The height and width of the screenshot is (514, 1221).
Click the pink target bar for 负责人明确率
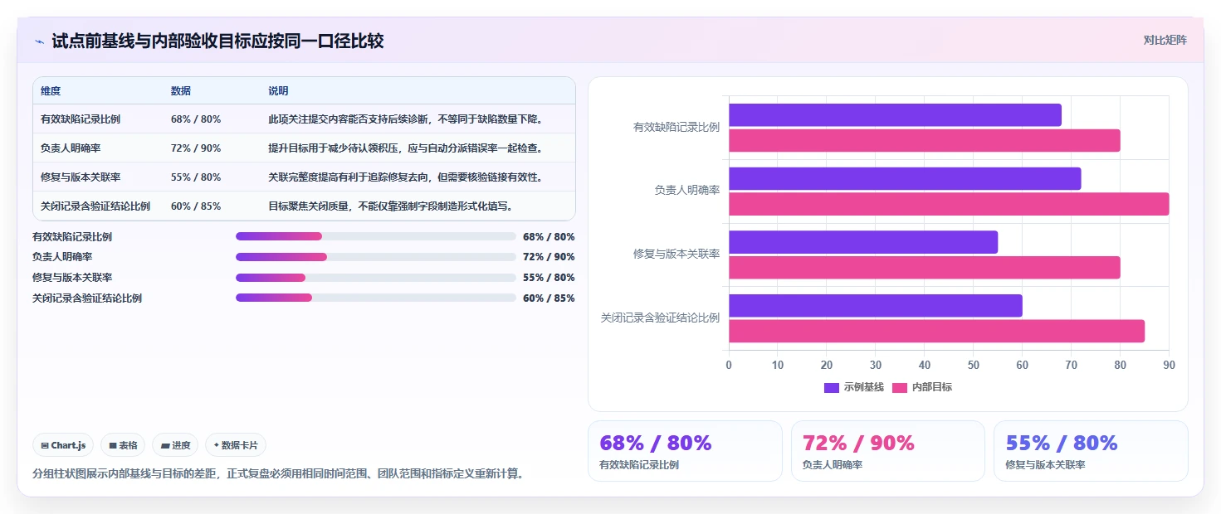[x=949, y=204]
